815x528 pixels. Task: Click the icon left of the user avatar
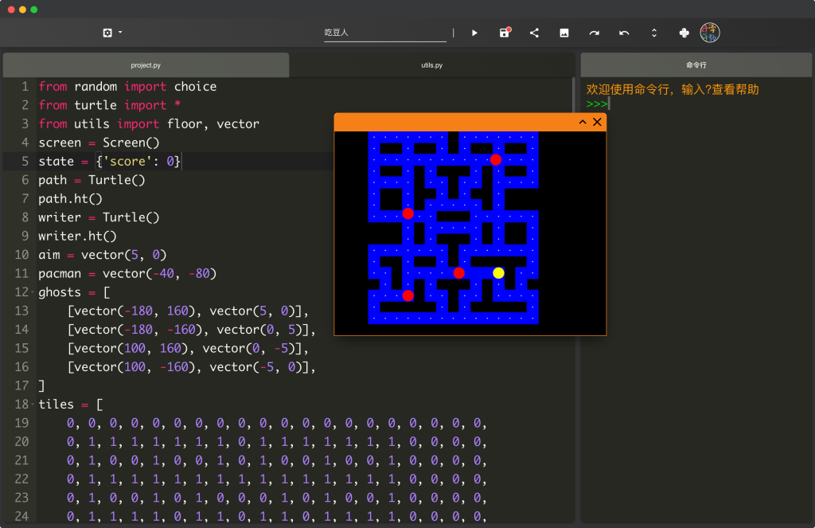(684, 33)
